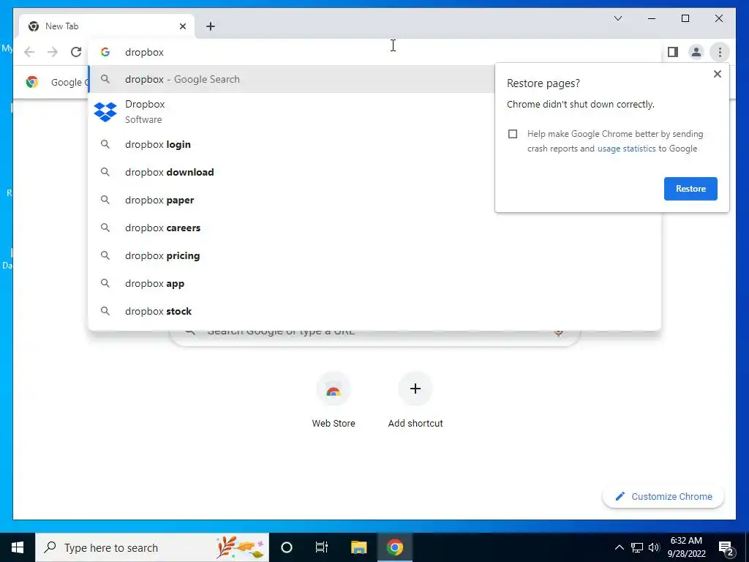The height and width of the screenshot is (562, 749).
Task: Pick the dropbox stock suggestion
Action: 374,311
